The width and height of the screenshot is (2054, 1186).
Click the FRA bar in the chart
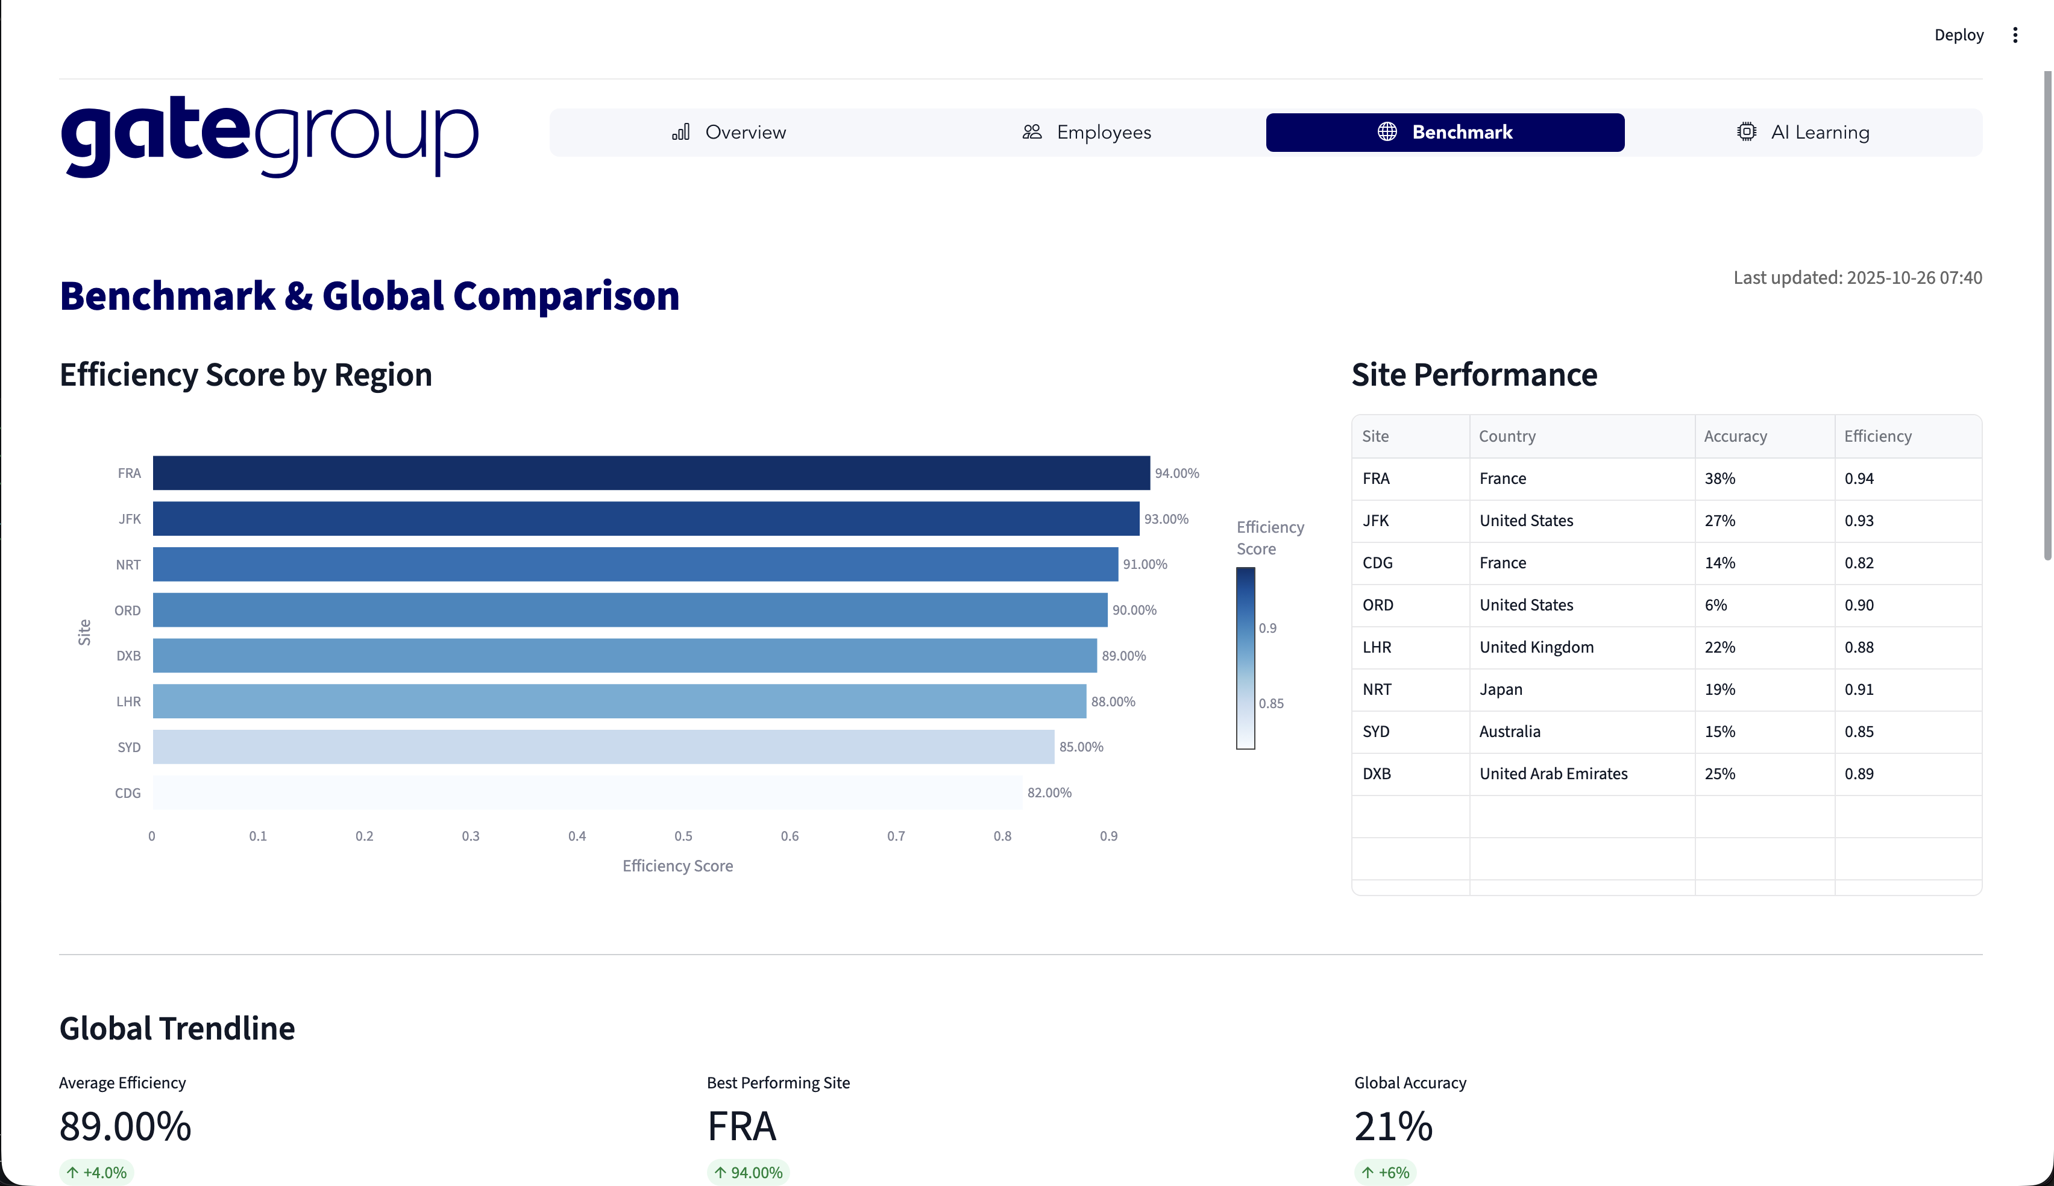pyautogui.click(x=651, y=473)
